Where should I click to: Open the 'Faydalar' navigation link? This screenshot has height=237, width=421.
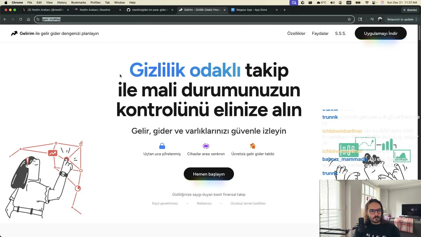320,33
